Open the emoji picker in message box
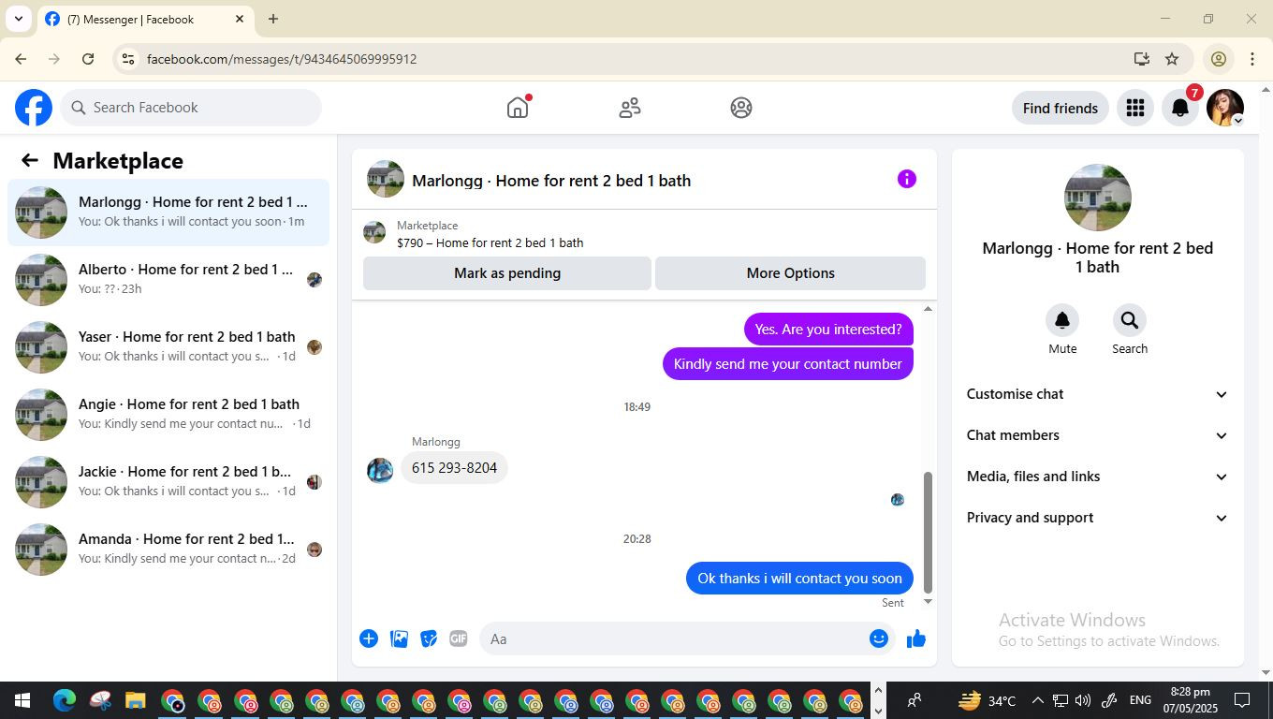The image size is (1273, 719). coord(878,638)
